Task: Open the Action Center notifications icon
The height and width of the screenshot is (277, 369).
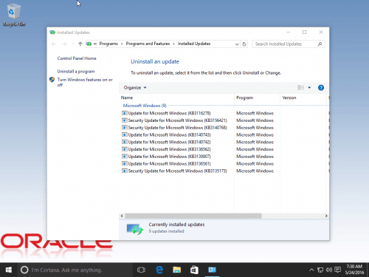Action: [x=338, y=270]
